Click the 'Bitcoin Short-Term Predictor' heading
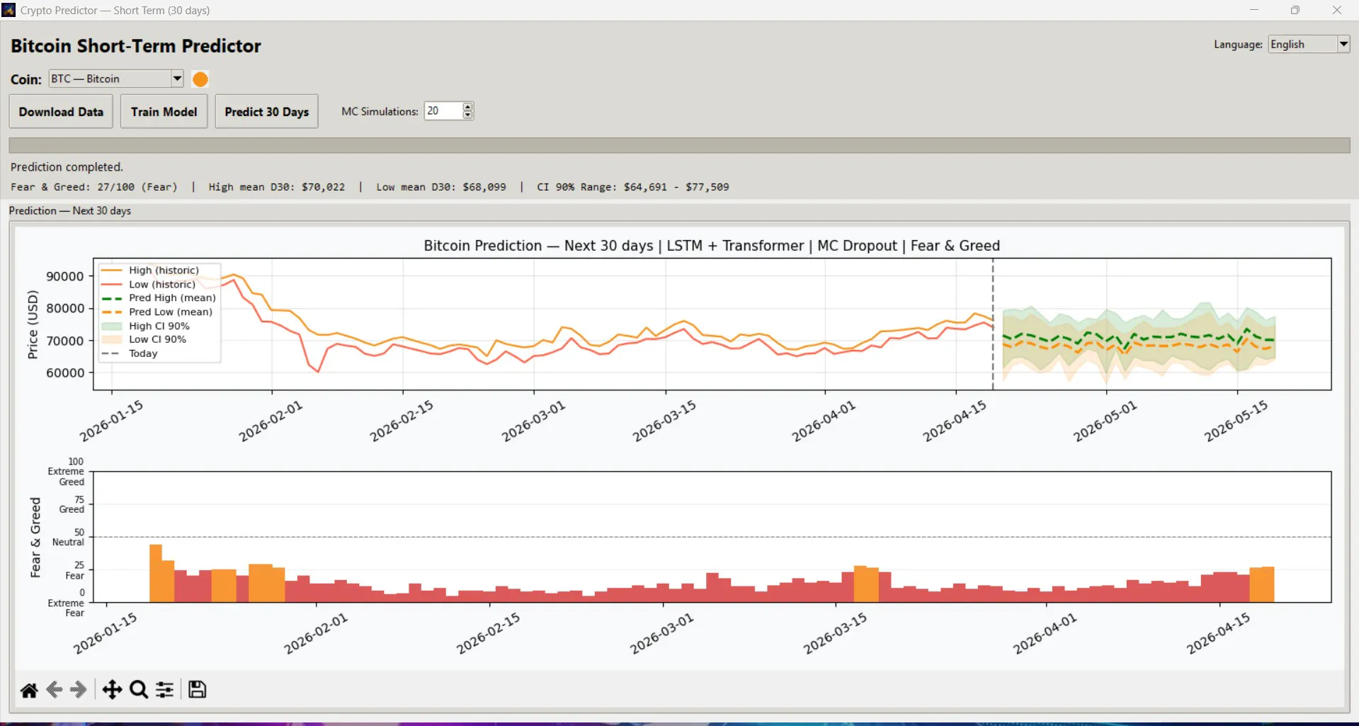This screenshot has width=1359, height=726. click(x=136, y=46)
